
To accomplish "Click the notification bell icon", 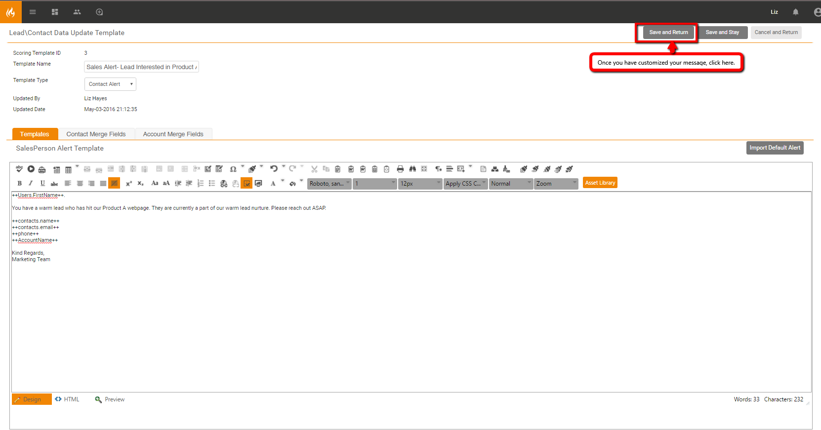I will 795,12.
